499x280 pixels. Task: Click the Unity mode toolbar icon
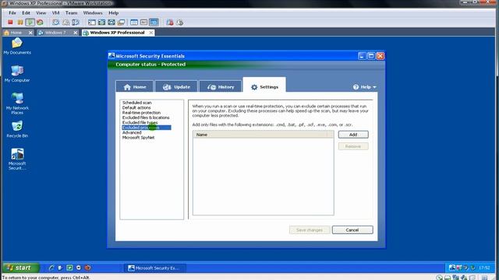122,23
